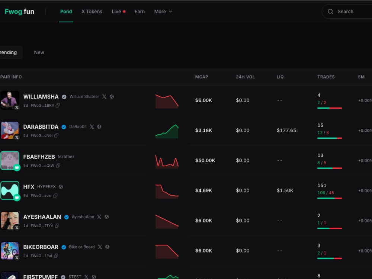Sort by the 24H VOL column header

point(245,77)
